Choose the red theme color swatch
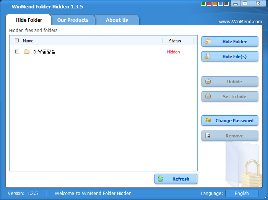The height and width of the screenshot is (200, 268). click(209, 4)
